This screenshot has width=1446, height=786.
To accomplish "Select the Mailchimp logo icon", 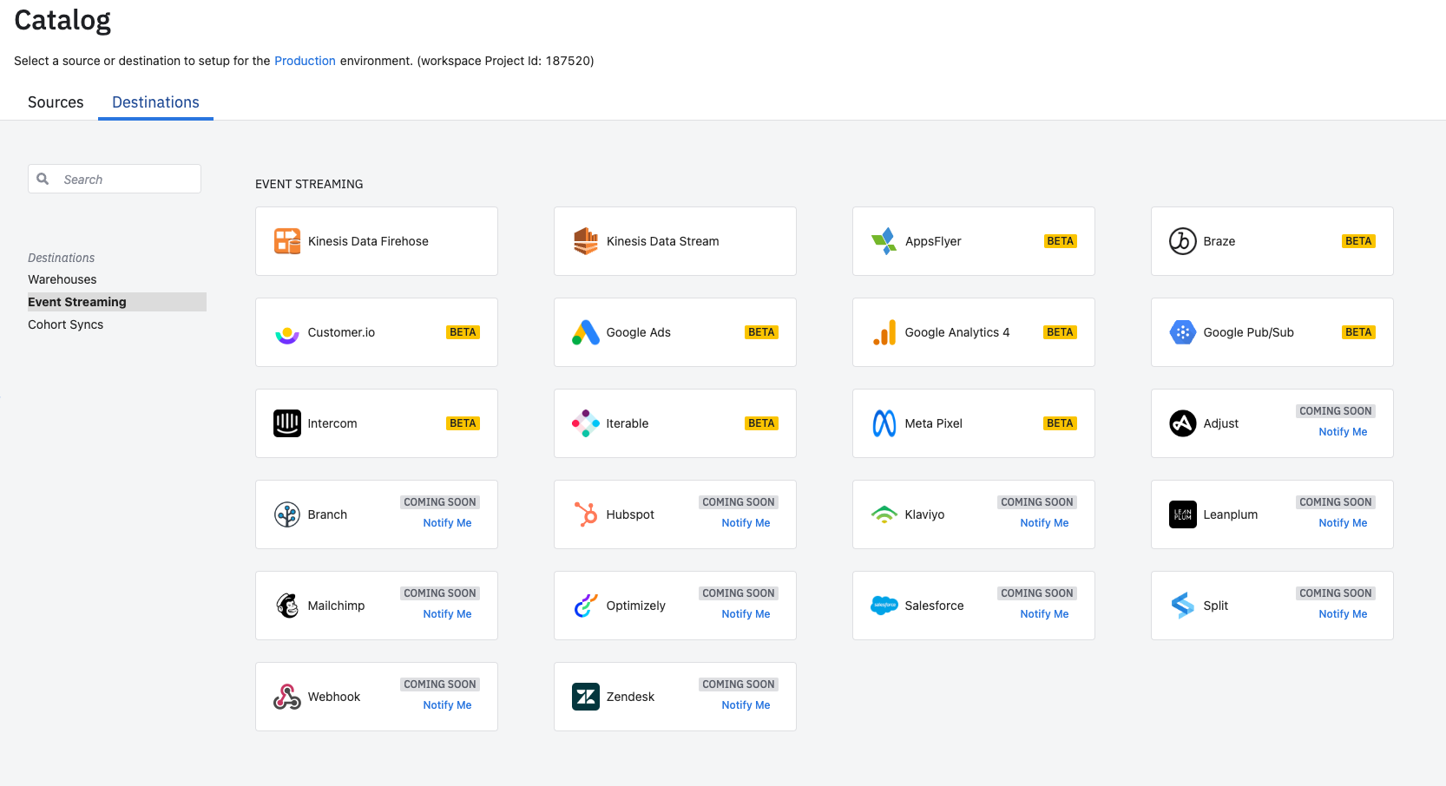I will click(x=287, y=606).
